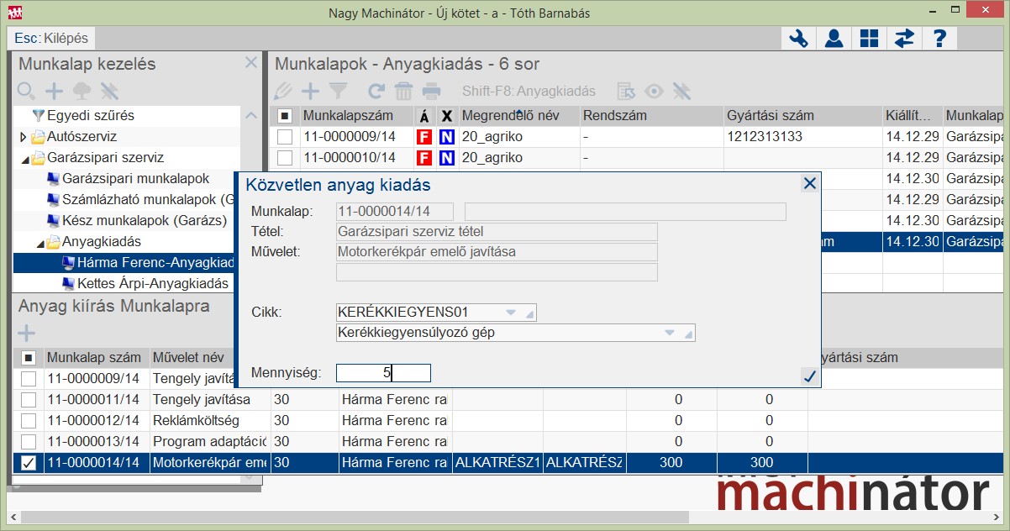Uncheck the box for row 11-0000014/14
The height and width of the screenshot is (531, 1010).
(x=29, y=463)
